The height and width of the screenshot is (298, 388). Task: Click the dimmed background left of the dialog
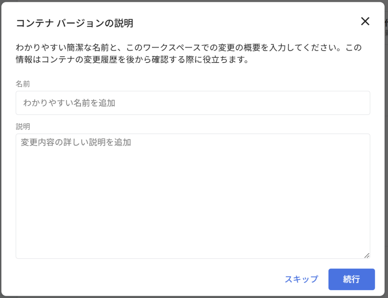[1, 151]
